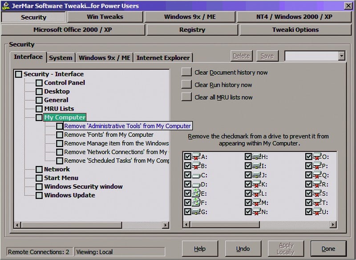Uncheck the O: drive checkbox
Screen dimensions: 356x260
[309, 157]
